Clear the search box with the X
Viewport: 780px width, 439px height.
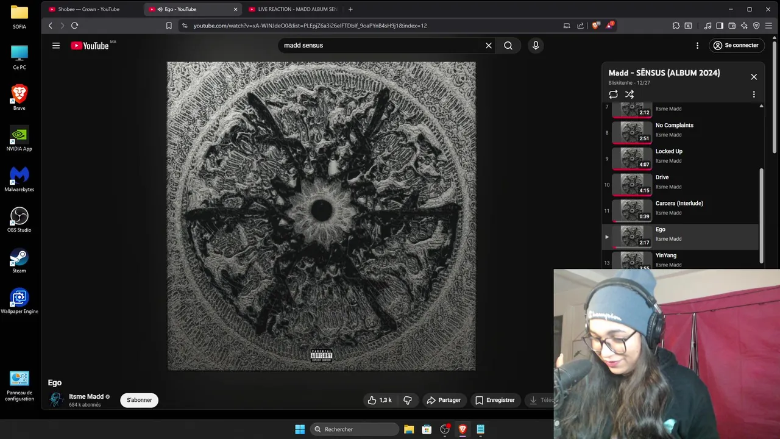click(488, 45)
